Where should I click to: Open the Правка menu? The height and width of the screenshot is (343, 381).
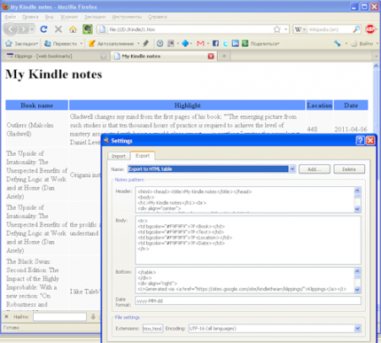coord(30,17)
